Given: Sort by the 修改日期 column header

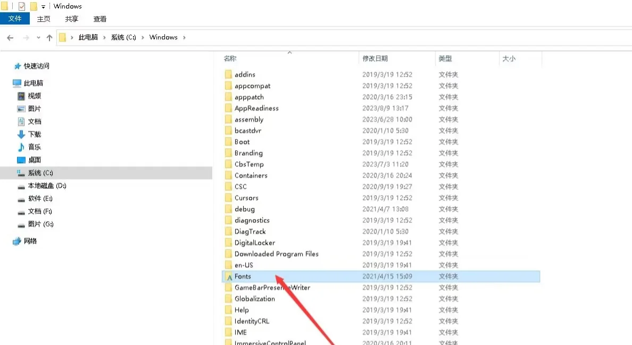Looking at the screenshot, I should tap(375, 58).
